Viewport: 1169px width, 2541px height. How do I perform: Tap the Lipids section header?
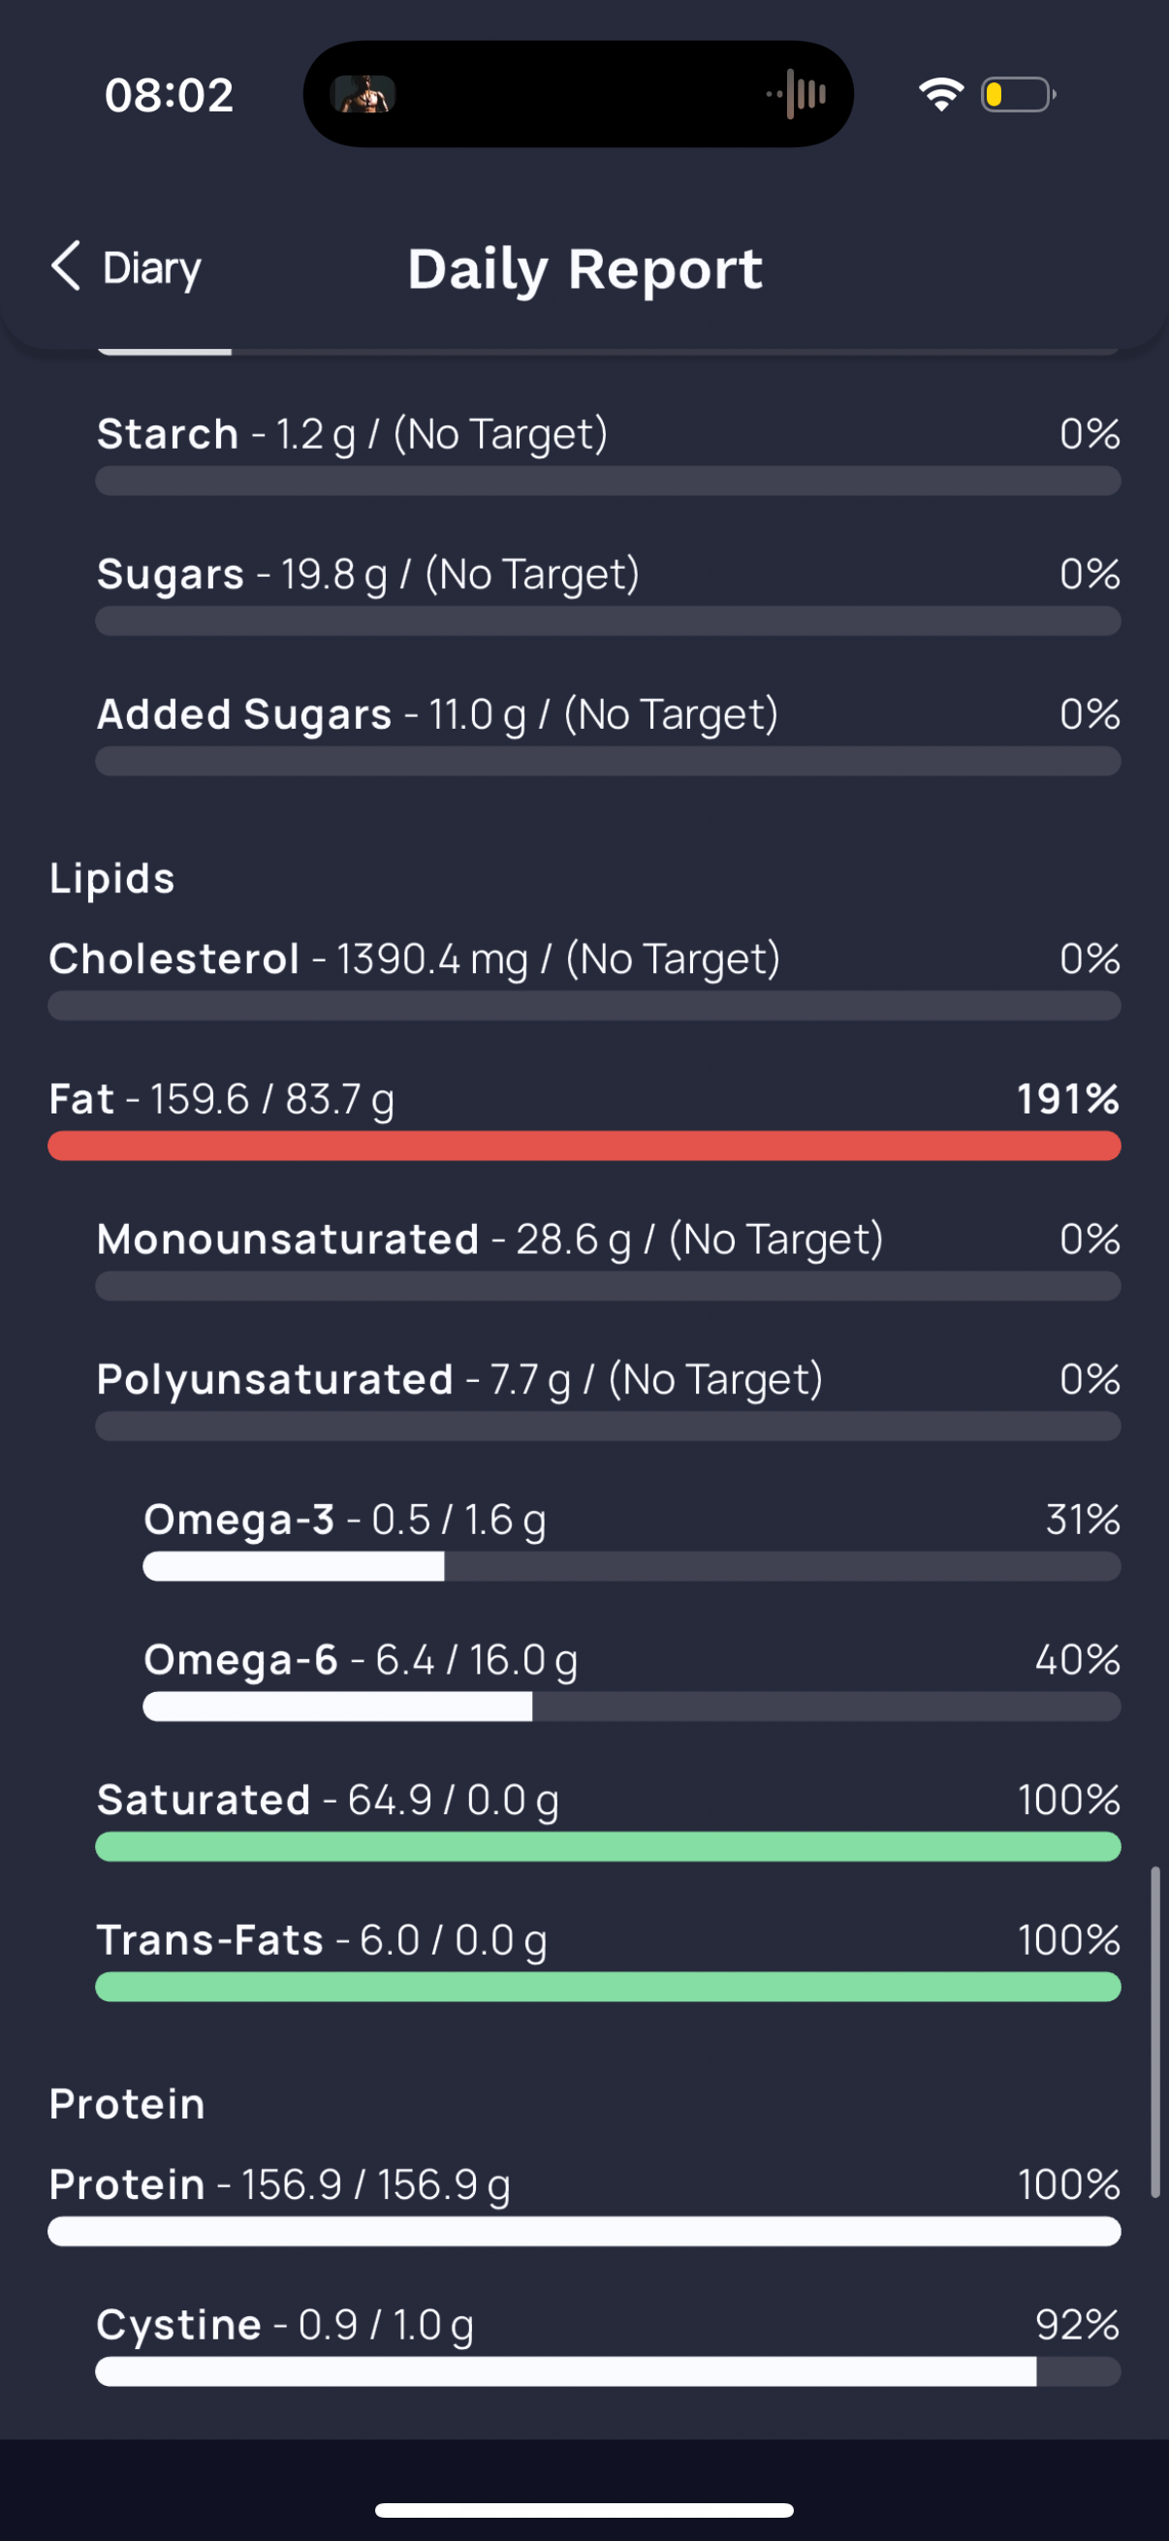pos(111,878)
